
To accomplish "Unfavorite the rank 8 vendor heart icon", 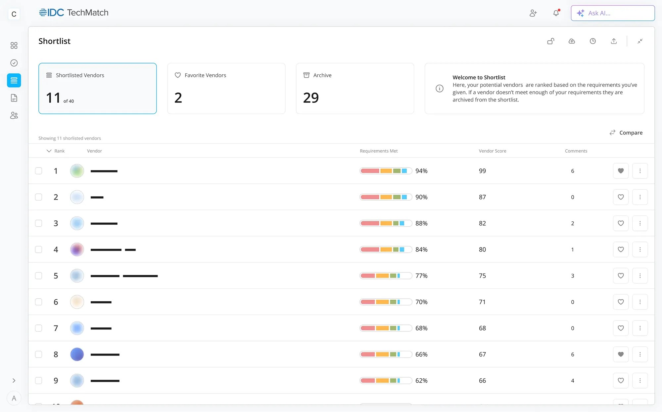I will (x=621, y=354).
